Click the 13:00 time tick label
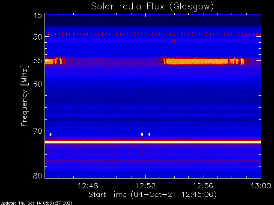Viewport: 274px width, 205px height. (261, 186)
